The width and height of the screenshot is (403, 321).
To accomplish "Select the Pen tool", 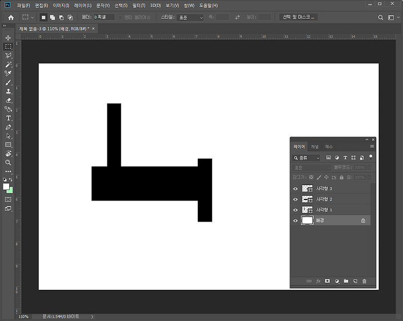I will (8, 127).
